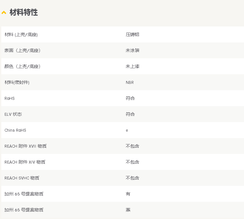Image resolution: width=244 pixels, height=219 pixels.
Task: Click the 材料(密封件) label
Action: click(17, 82)
